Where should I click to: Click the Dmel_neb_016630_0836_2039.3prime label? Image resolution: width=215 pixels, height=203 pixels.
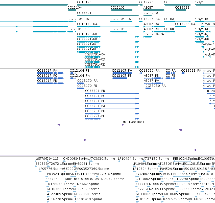click(x=94, y=179)
